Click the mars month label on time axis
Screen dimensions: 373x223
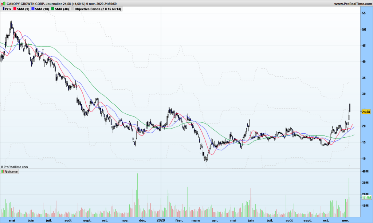(x=196, y=220)
